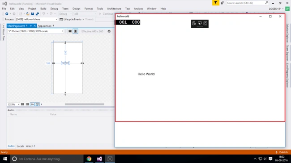Open the Analyze menu
291x163 pixels.
(x=138, y=8)
